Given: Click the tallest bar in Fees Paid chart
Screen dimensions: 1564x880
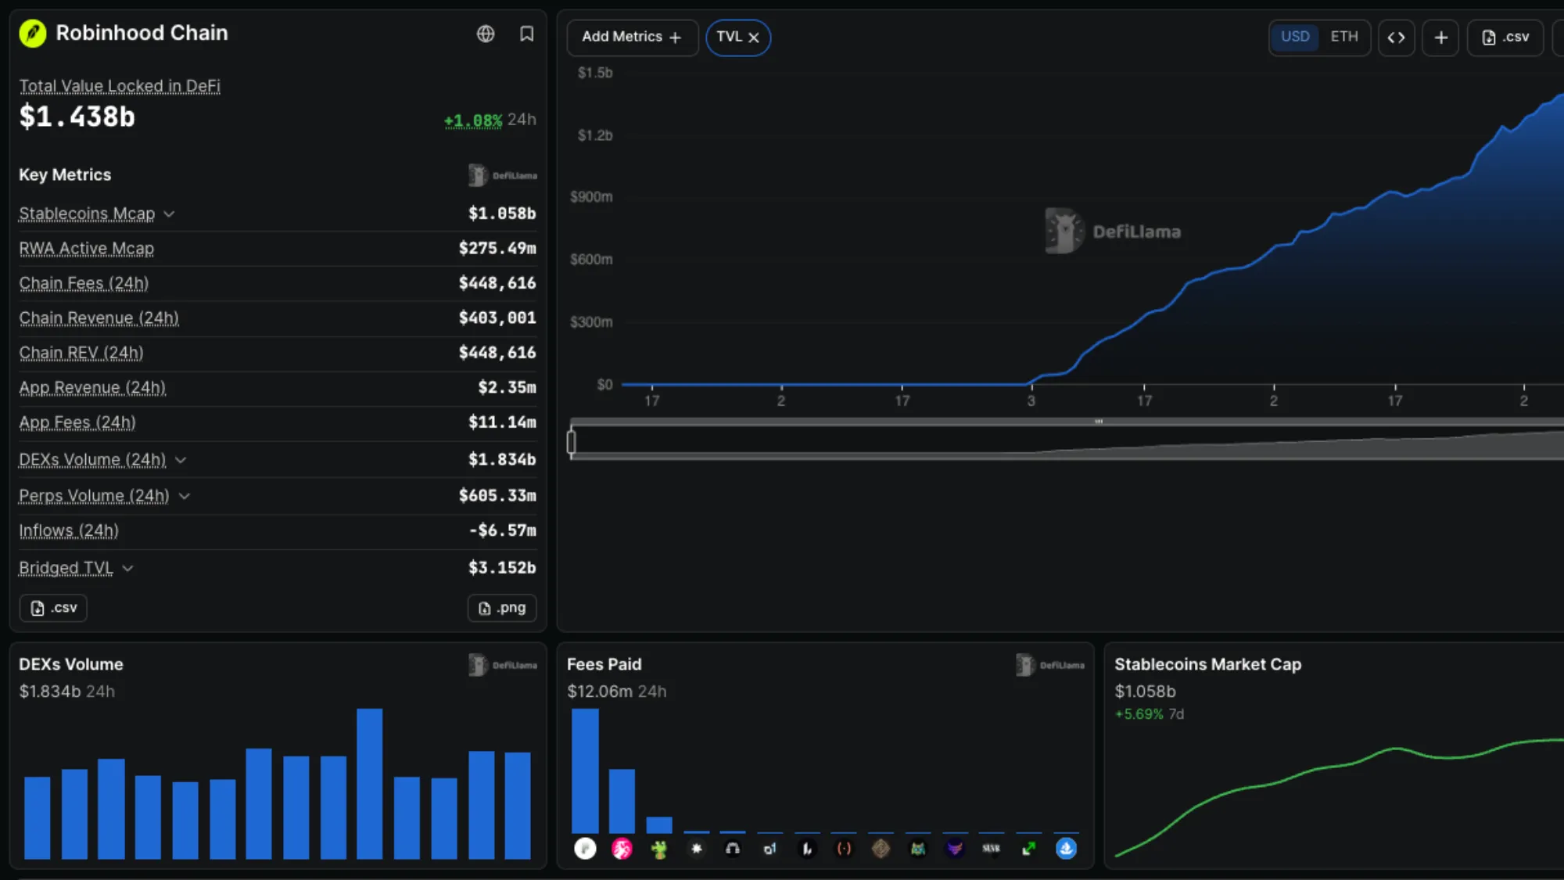Looking at the screenshot, I should (x=585, y=771).
